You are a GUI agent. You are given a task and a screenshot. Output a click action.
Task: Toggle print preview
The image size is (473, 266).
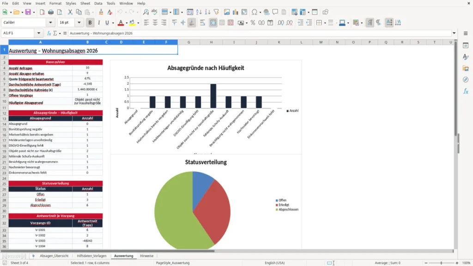[x=60, y=12]
